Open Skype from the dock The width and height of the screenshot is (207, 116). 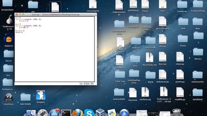click(x=89, y=112)
